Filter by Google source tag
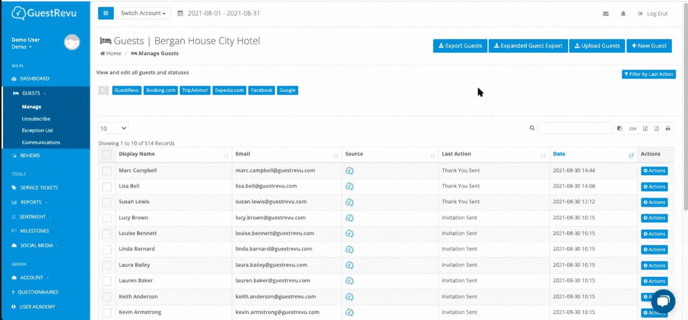Viewport: 688px width, 320px height. [x=287, y=90]
